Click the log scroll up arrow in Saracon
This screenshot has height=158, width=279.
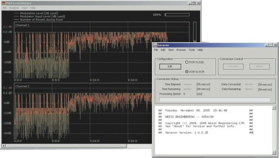(x=274, y=108)
